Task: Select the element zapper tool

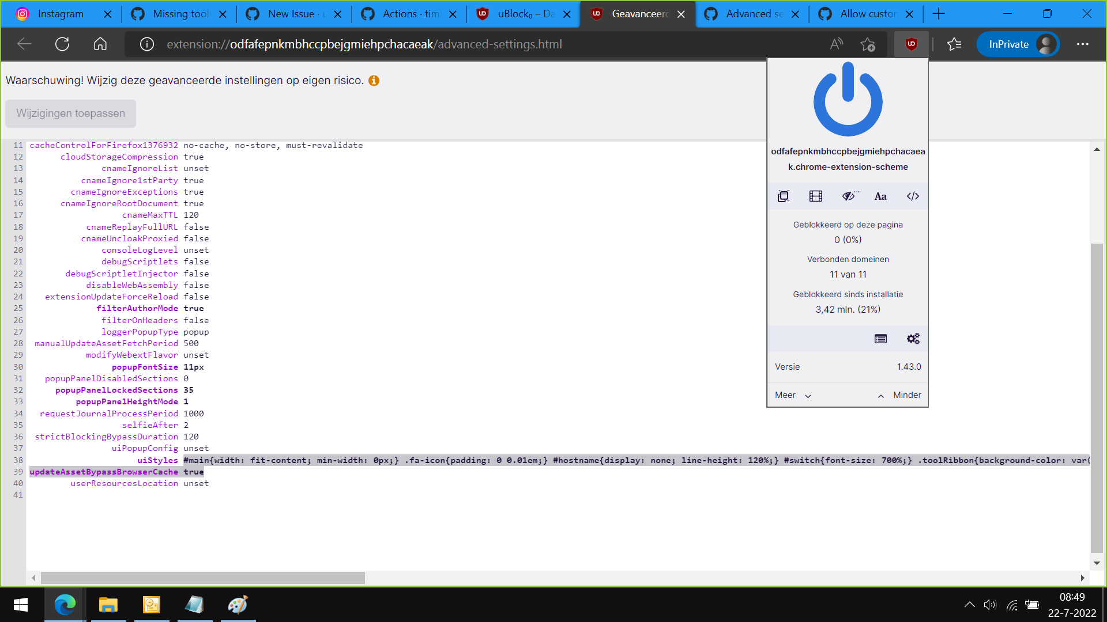Action: pyautogui.click(x=783, y=196)
